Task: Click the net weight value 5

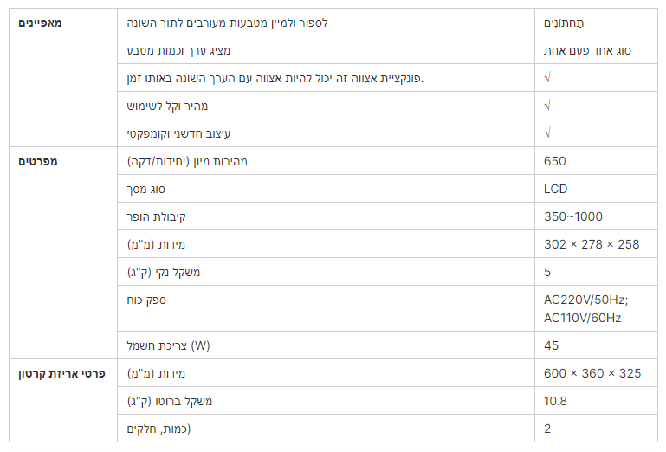Action: pyautogui.click(x=547, y=272)
